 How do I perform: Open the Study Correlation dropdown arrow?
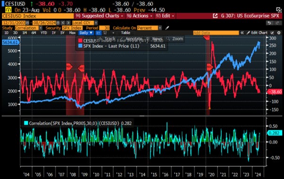[x=41, y=28]
